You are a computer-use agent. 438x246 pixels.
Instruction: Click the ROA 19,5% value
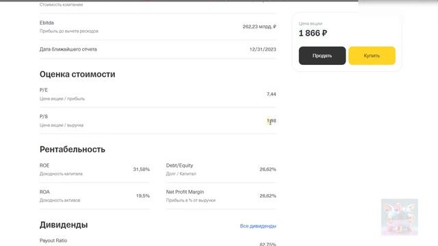[143, 196]
